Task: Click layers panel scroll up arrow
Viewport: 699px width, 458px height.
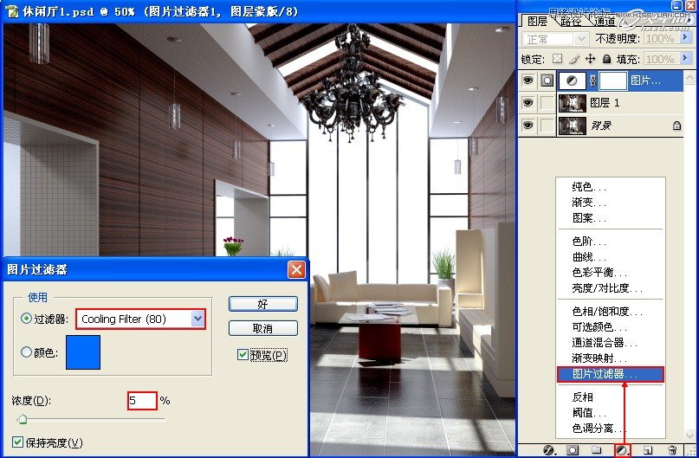Action: point(689,77)
